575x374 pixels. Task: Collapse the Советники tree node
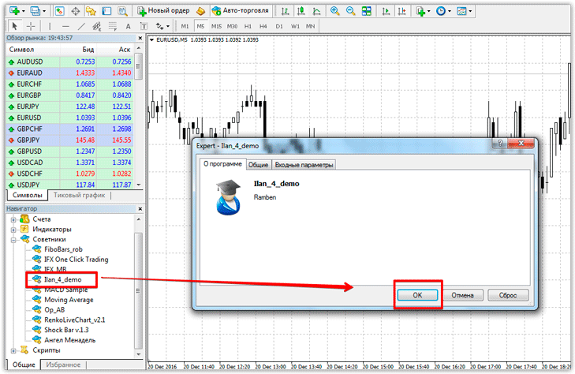[x=13, y=239]
